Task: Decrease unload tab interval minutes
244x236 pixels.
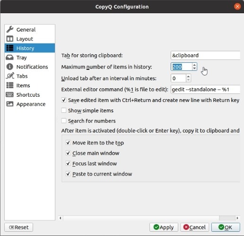Action: click(x=188, y=80)
